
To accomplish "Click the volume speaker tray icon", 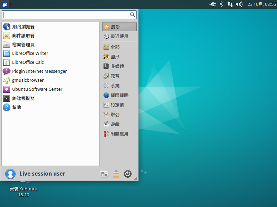I will point(239,4).
